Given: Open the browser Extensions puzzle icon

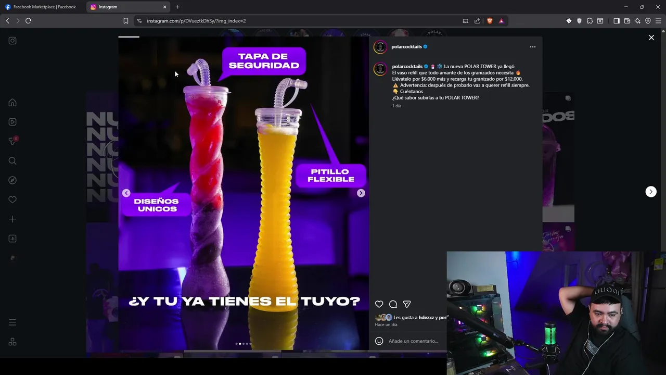Looking at the screenshot, I should [x=590, y=21].
